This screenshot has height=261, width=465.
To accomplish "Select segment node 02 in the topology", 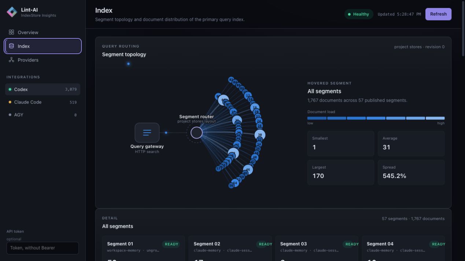I will pos(231,80).
